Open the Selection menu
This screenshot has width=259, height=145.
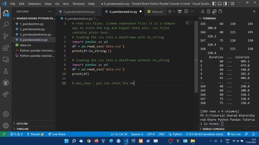pos(34,4)
